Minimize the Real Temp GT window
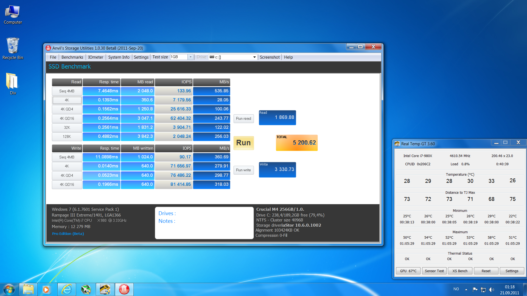Screen dimensions: 527x296 tap(496, 143)
